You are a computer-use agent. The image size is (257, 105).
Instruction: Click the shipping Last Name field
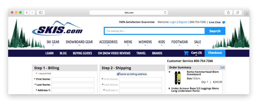point(141,85)
